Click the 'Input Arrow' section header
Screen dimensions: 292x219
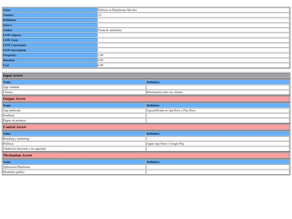click(x=146, y=76)
